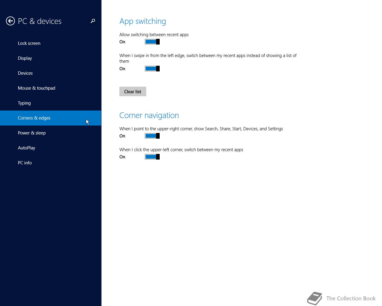The width and height of the screenshot is (382, 306).
Task: Toggle upper-right corner charms switch
Action: (x=152, y=136)
